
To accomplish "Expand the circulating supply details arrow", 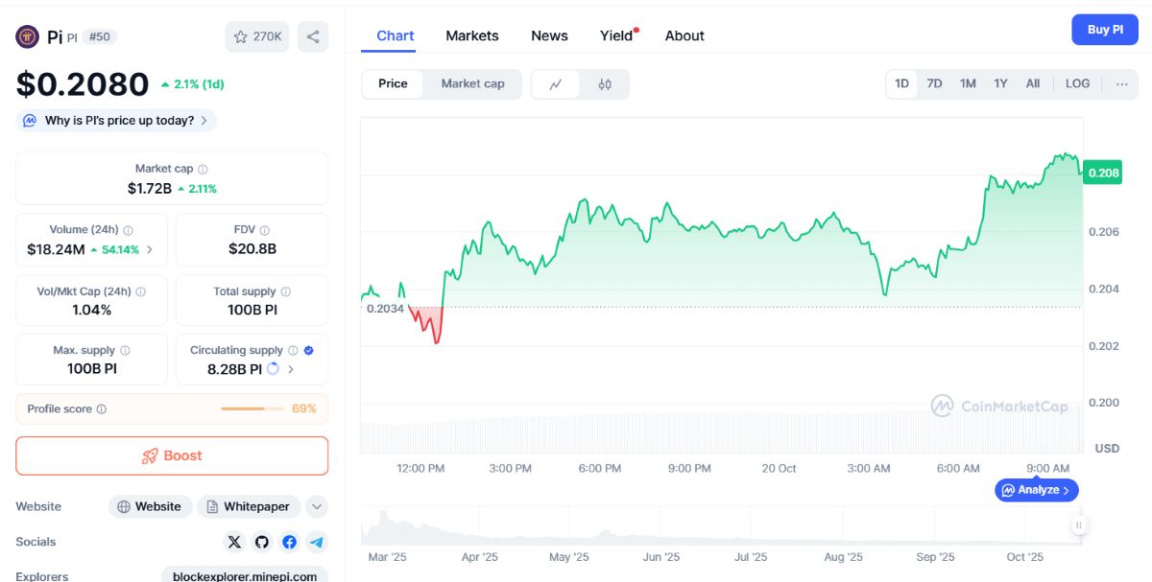I will 291,369.
